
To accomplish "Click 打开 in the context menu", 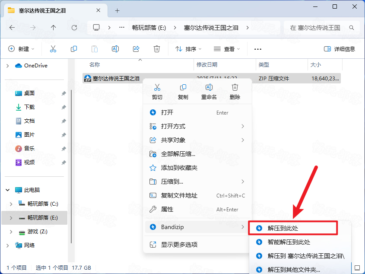I will pos(197,112).
